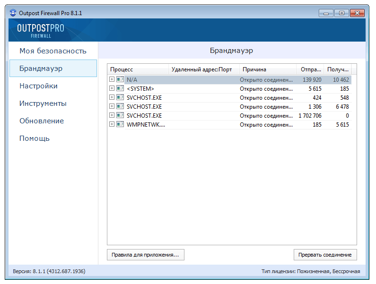Open the Обновление section
This screenshot has width=376, height=284.
(53, 121)
